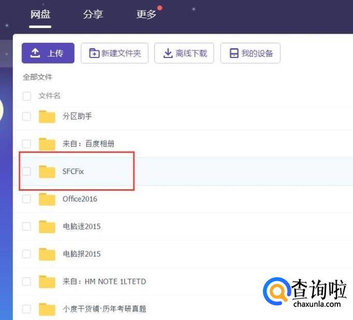The image size is (353, 320).
Task: Check the box for SFCFix folder
Action: tap(26, 171)
